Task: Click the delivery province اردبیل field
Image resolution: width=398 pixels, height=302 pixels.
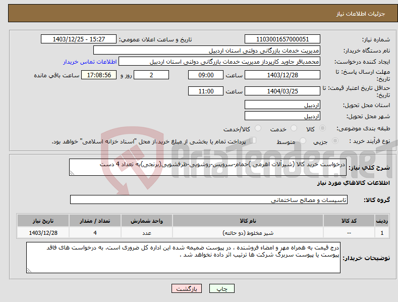Action: (282, 105)
